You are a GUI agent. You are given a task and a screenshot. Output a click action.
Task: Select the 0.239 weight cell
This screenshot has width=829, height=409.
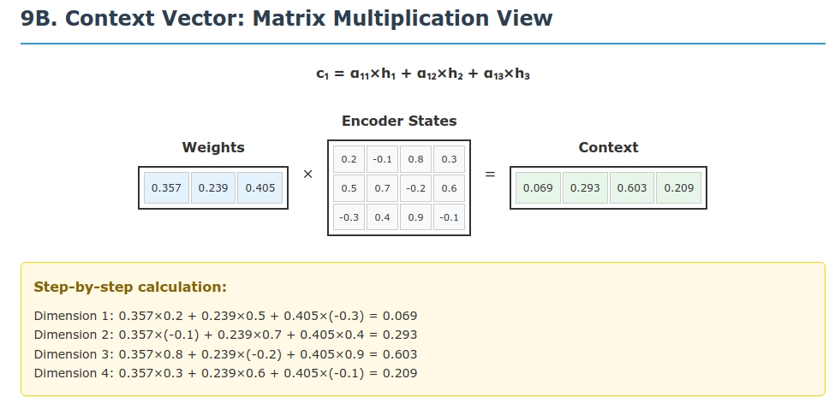pos(213,188)
